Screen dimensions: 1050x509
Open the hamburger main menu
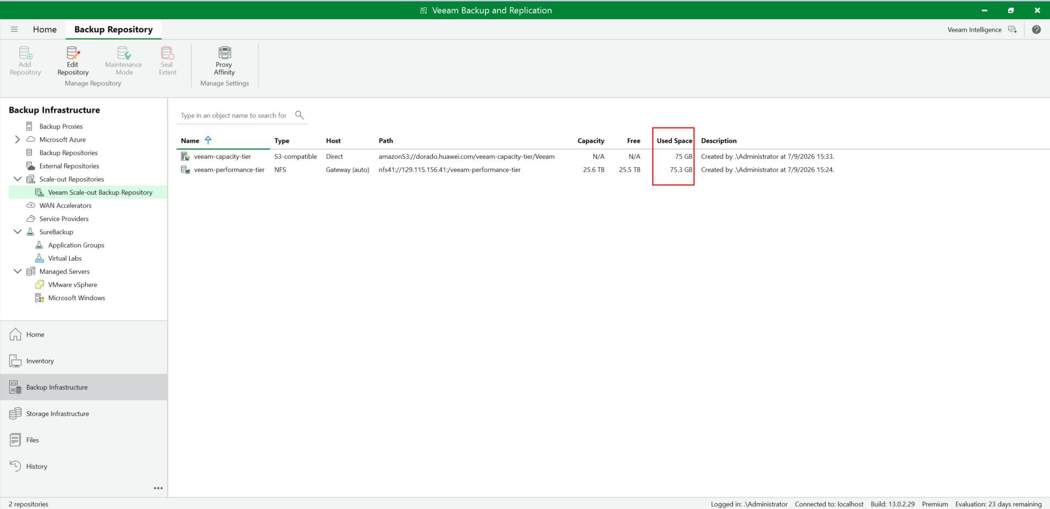14,29
